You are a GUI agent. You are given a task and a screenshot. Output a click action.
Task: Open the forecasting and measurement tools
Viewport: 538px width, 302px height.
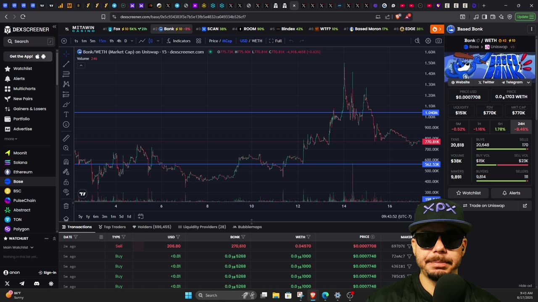66,94
